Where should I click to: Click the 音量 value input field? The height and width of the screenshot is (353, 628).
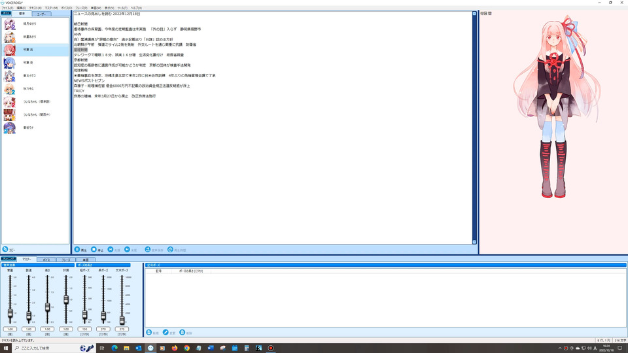(x=10, y=329)
